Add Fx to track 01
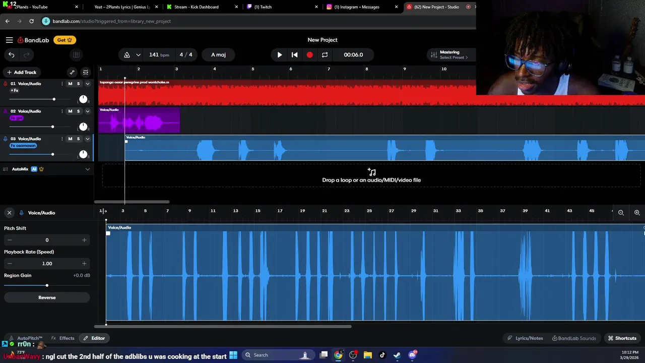645x363 pixels. (15, 90)
